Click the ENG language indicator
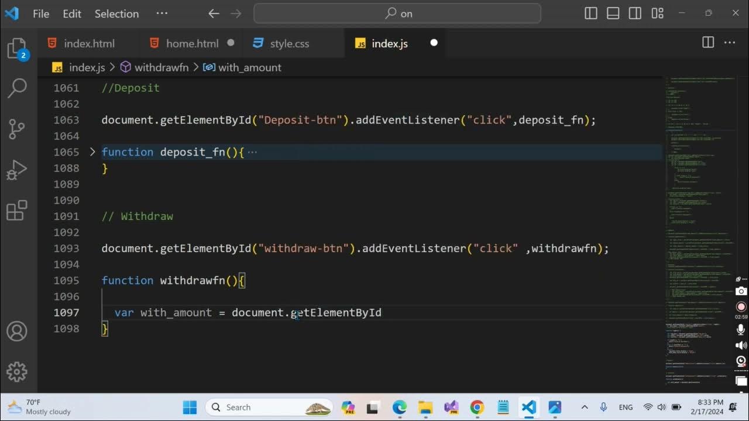749x421 pixels. 626,407
